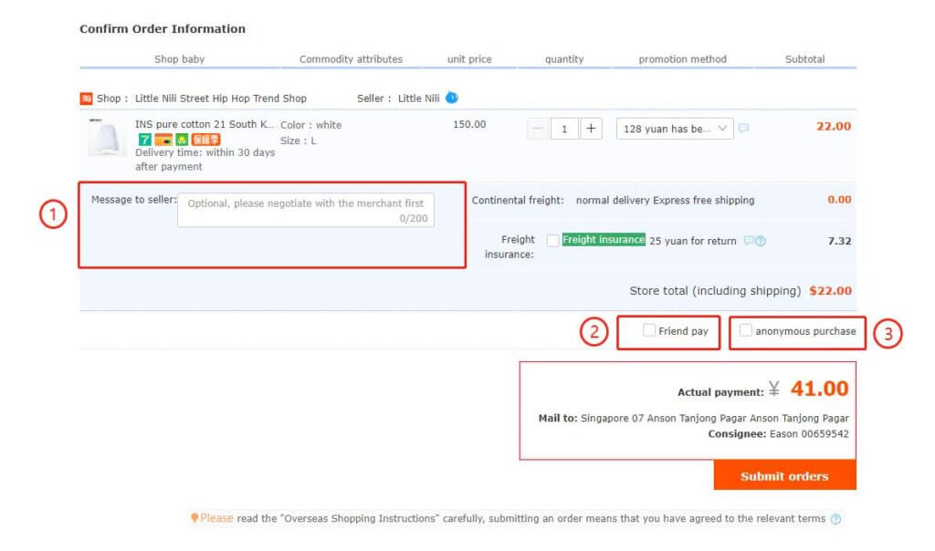This screenshot has width=935, height=551.
Task: Click the $22.00 store total amount
Action: coord(830,291)
